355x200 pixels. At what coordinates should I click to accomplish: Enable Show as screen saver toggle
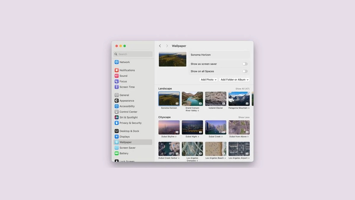click(245, 64)
